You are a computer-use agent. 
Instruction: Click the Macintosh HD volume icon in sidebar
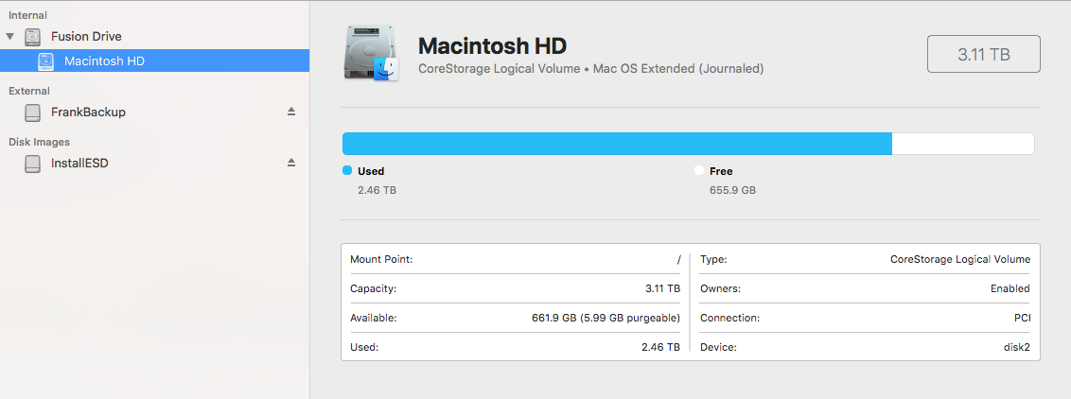coord(46,61)
